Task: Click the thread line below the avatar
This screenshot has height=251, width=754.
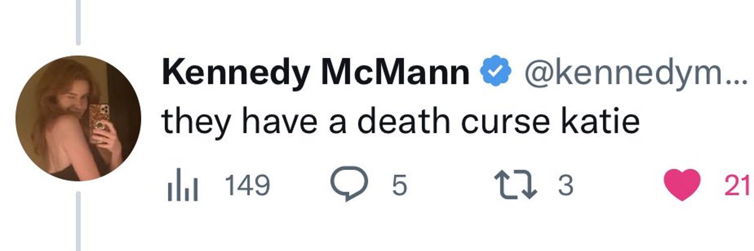Action: click(x=78, y=221)
